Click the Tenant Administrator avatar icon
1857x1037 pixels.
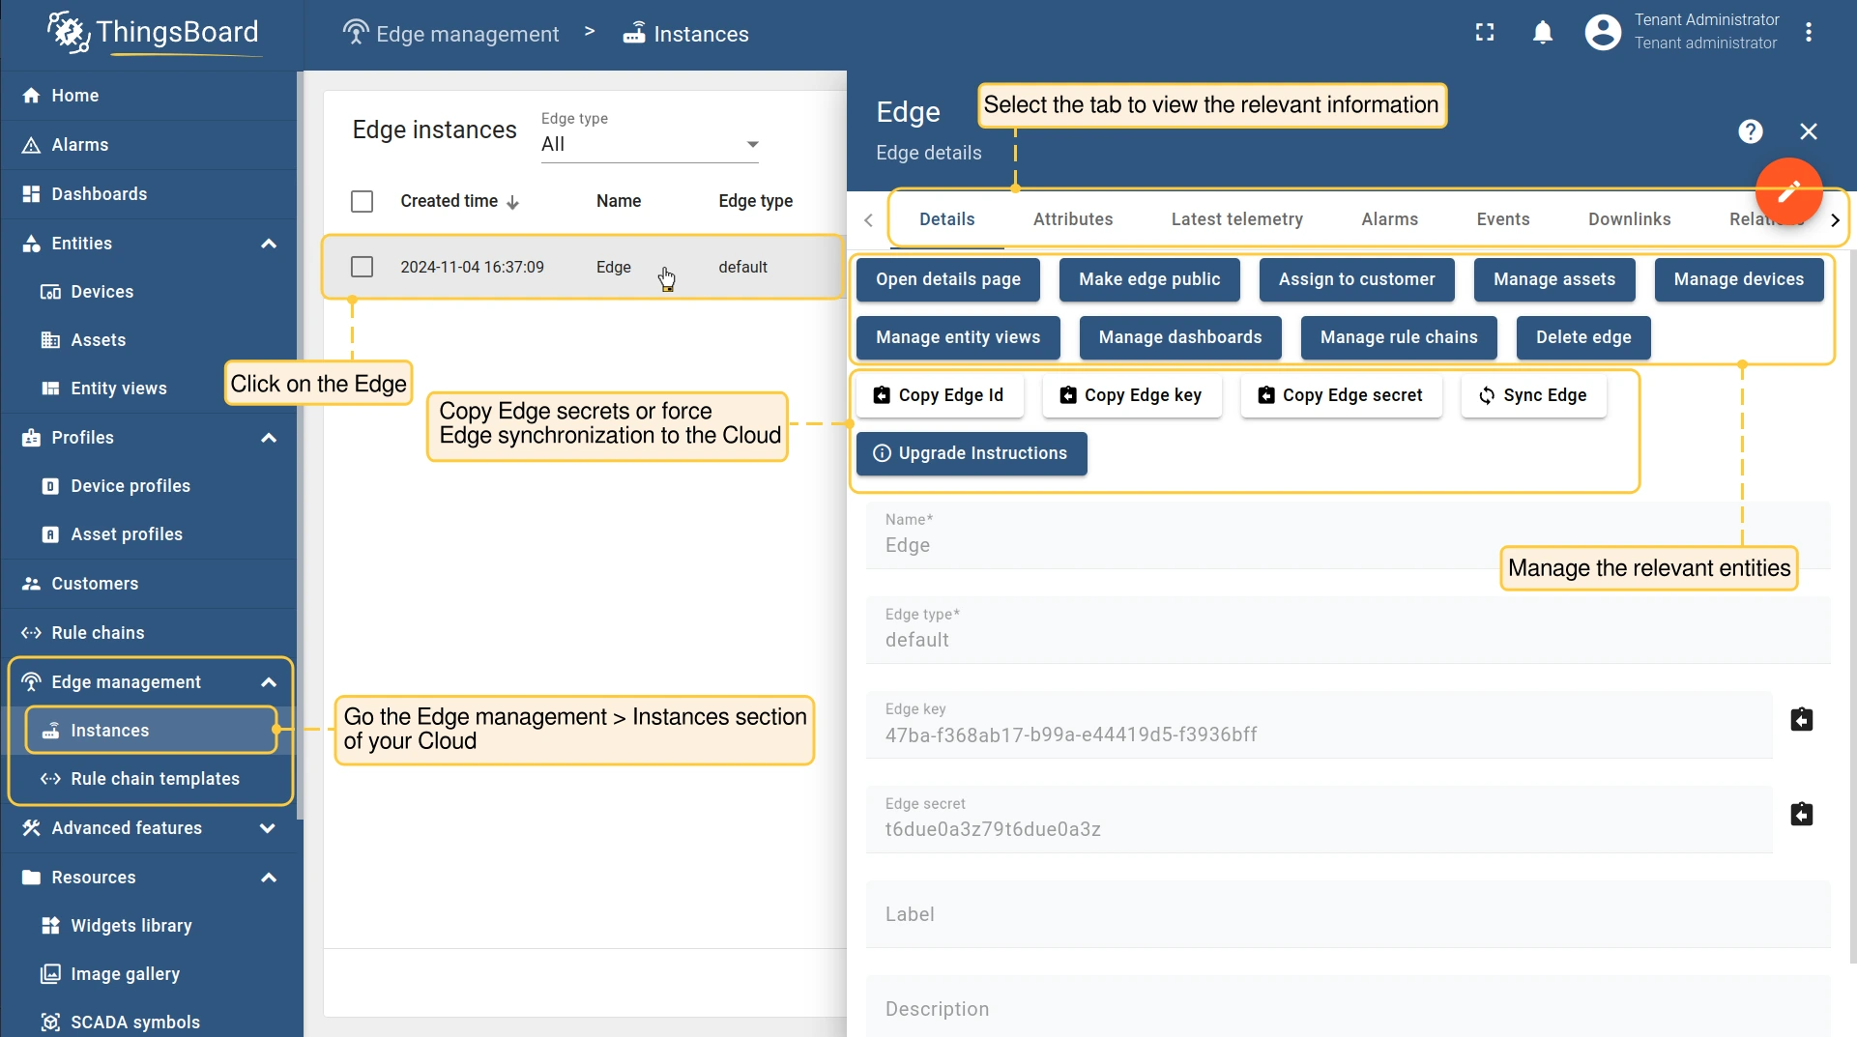pyautogui.click(x=1602, y=33)
